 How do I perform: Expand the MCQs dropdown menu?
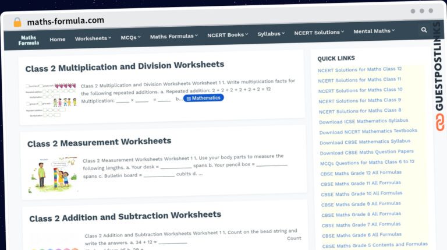click(130, 37)
